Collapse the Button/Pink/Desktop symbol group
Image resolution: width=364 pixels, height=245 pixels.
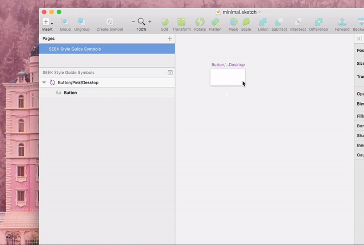point(44,82)
